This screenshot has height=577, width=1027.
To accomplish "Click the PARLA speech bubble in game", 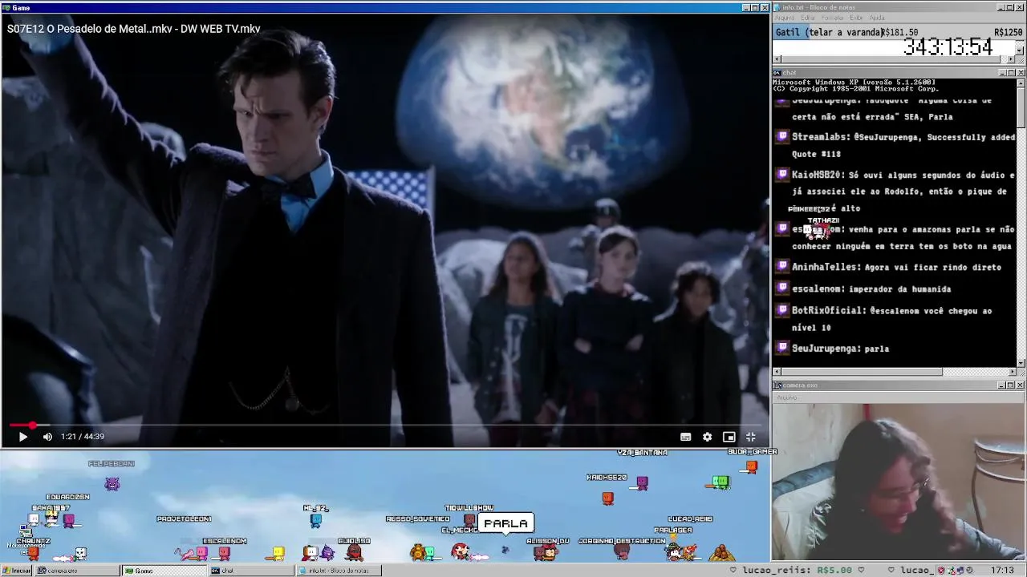I will (x=506, y=523).
